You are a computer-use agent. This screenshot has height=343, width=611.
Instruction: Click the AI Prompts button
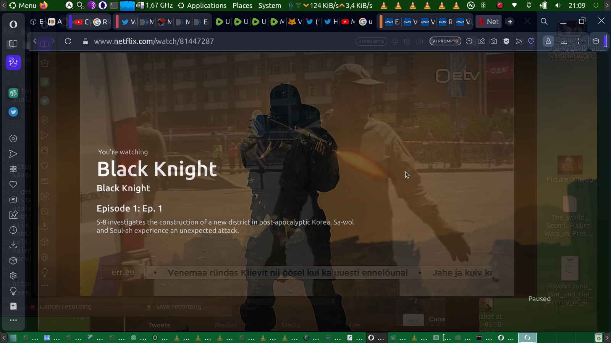445,41
